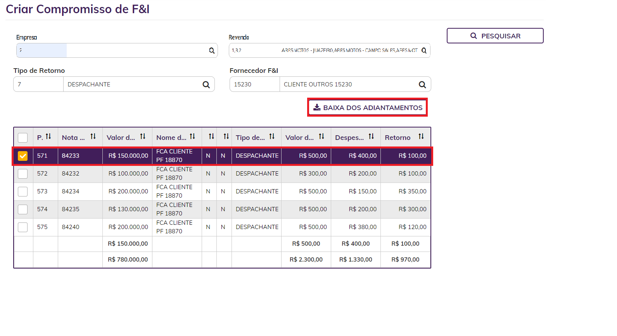Click Retorno value R$ 120,00

(413, 227)
